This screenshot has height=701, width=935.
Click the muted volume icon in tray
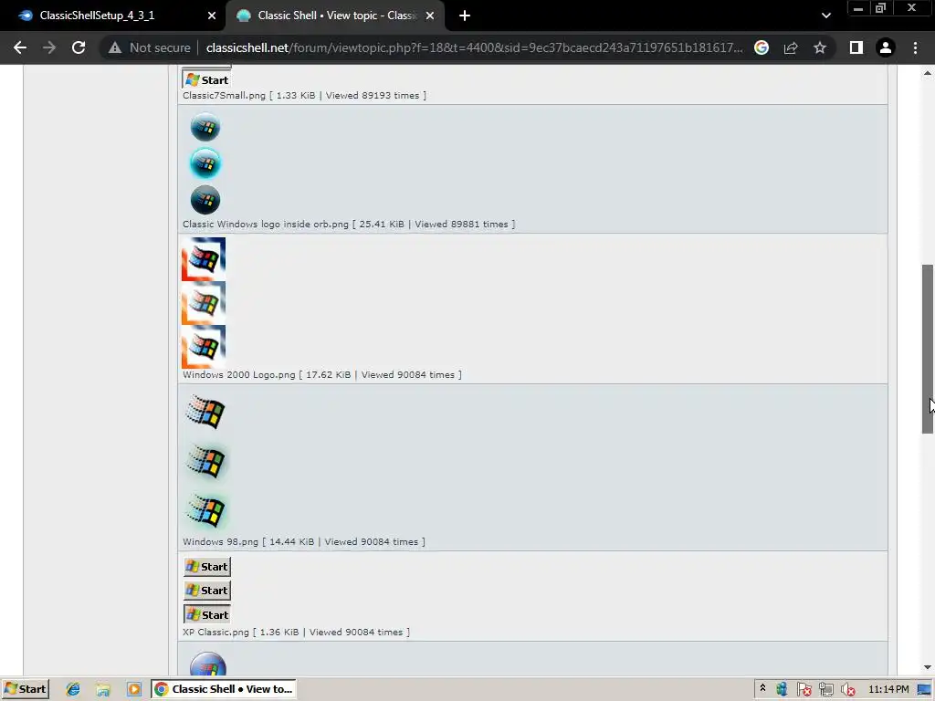tap(847, 689)
